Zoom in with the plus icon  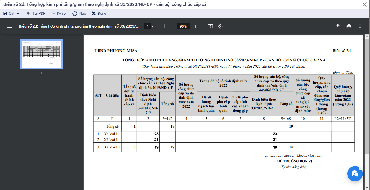coord(196,26)
